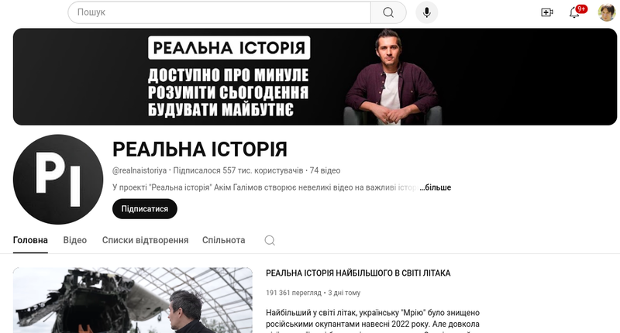Open the Списки відтворення tab
The image size is (620, 333).
click(x=145, y=240)
